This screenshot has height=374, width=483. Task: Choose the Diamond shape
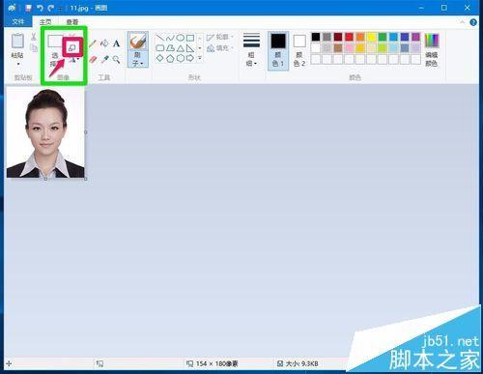[160, 58]
